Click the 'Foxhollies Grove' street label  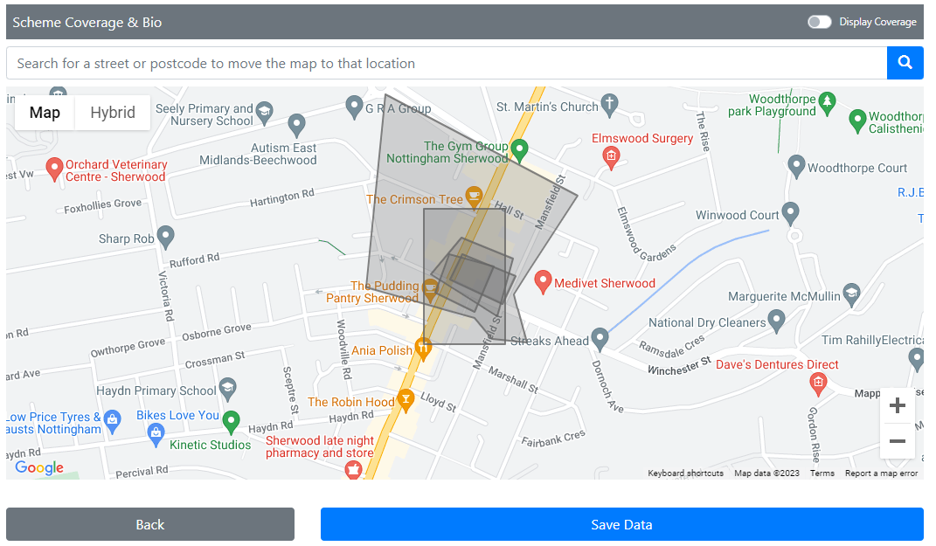(102, 206)
